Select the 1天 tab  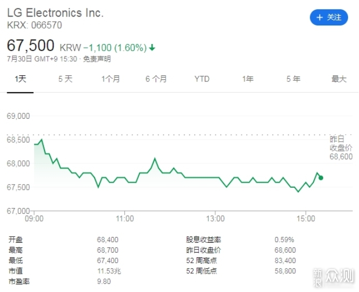pos(20,79)
